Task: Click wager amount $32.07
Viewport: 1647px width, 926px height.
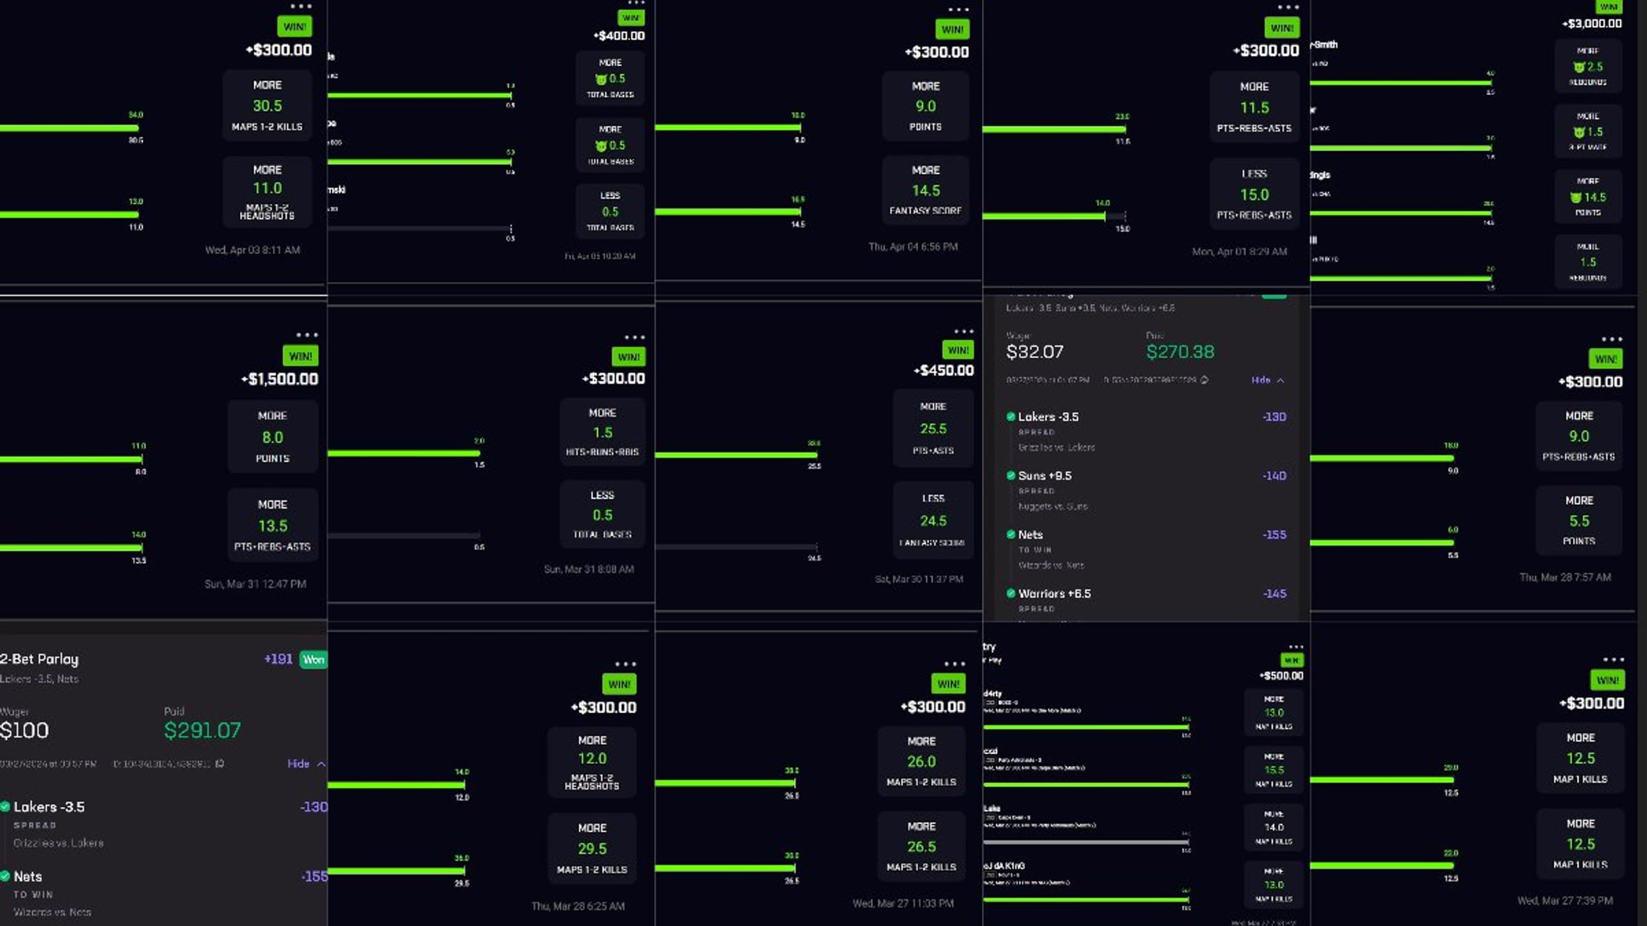Action: pyautogui.click(x=1035, y=352)
